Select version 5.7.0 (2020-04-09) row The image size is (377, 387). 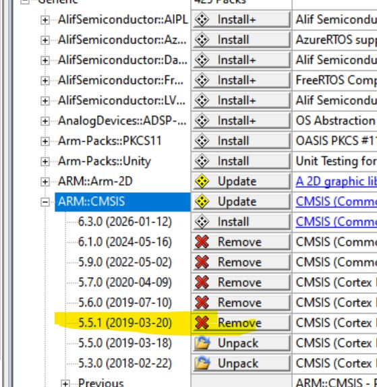[x=125, y=282]
